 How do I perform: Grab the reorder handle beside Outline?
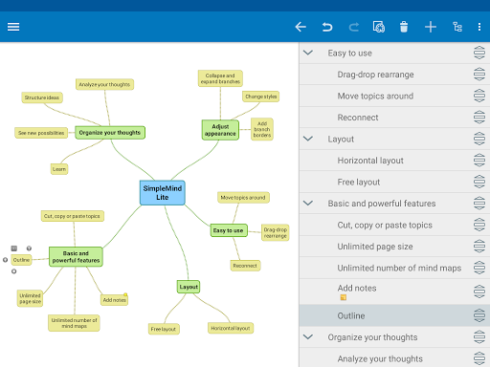click(x=479, y=315)
